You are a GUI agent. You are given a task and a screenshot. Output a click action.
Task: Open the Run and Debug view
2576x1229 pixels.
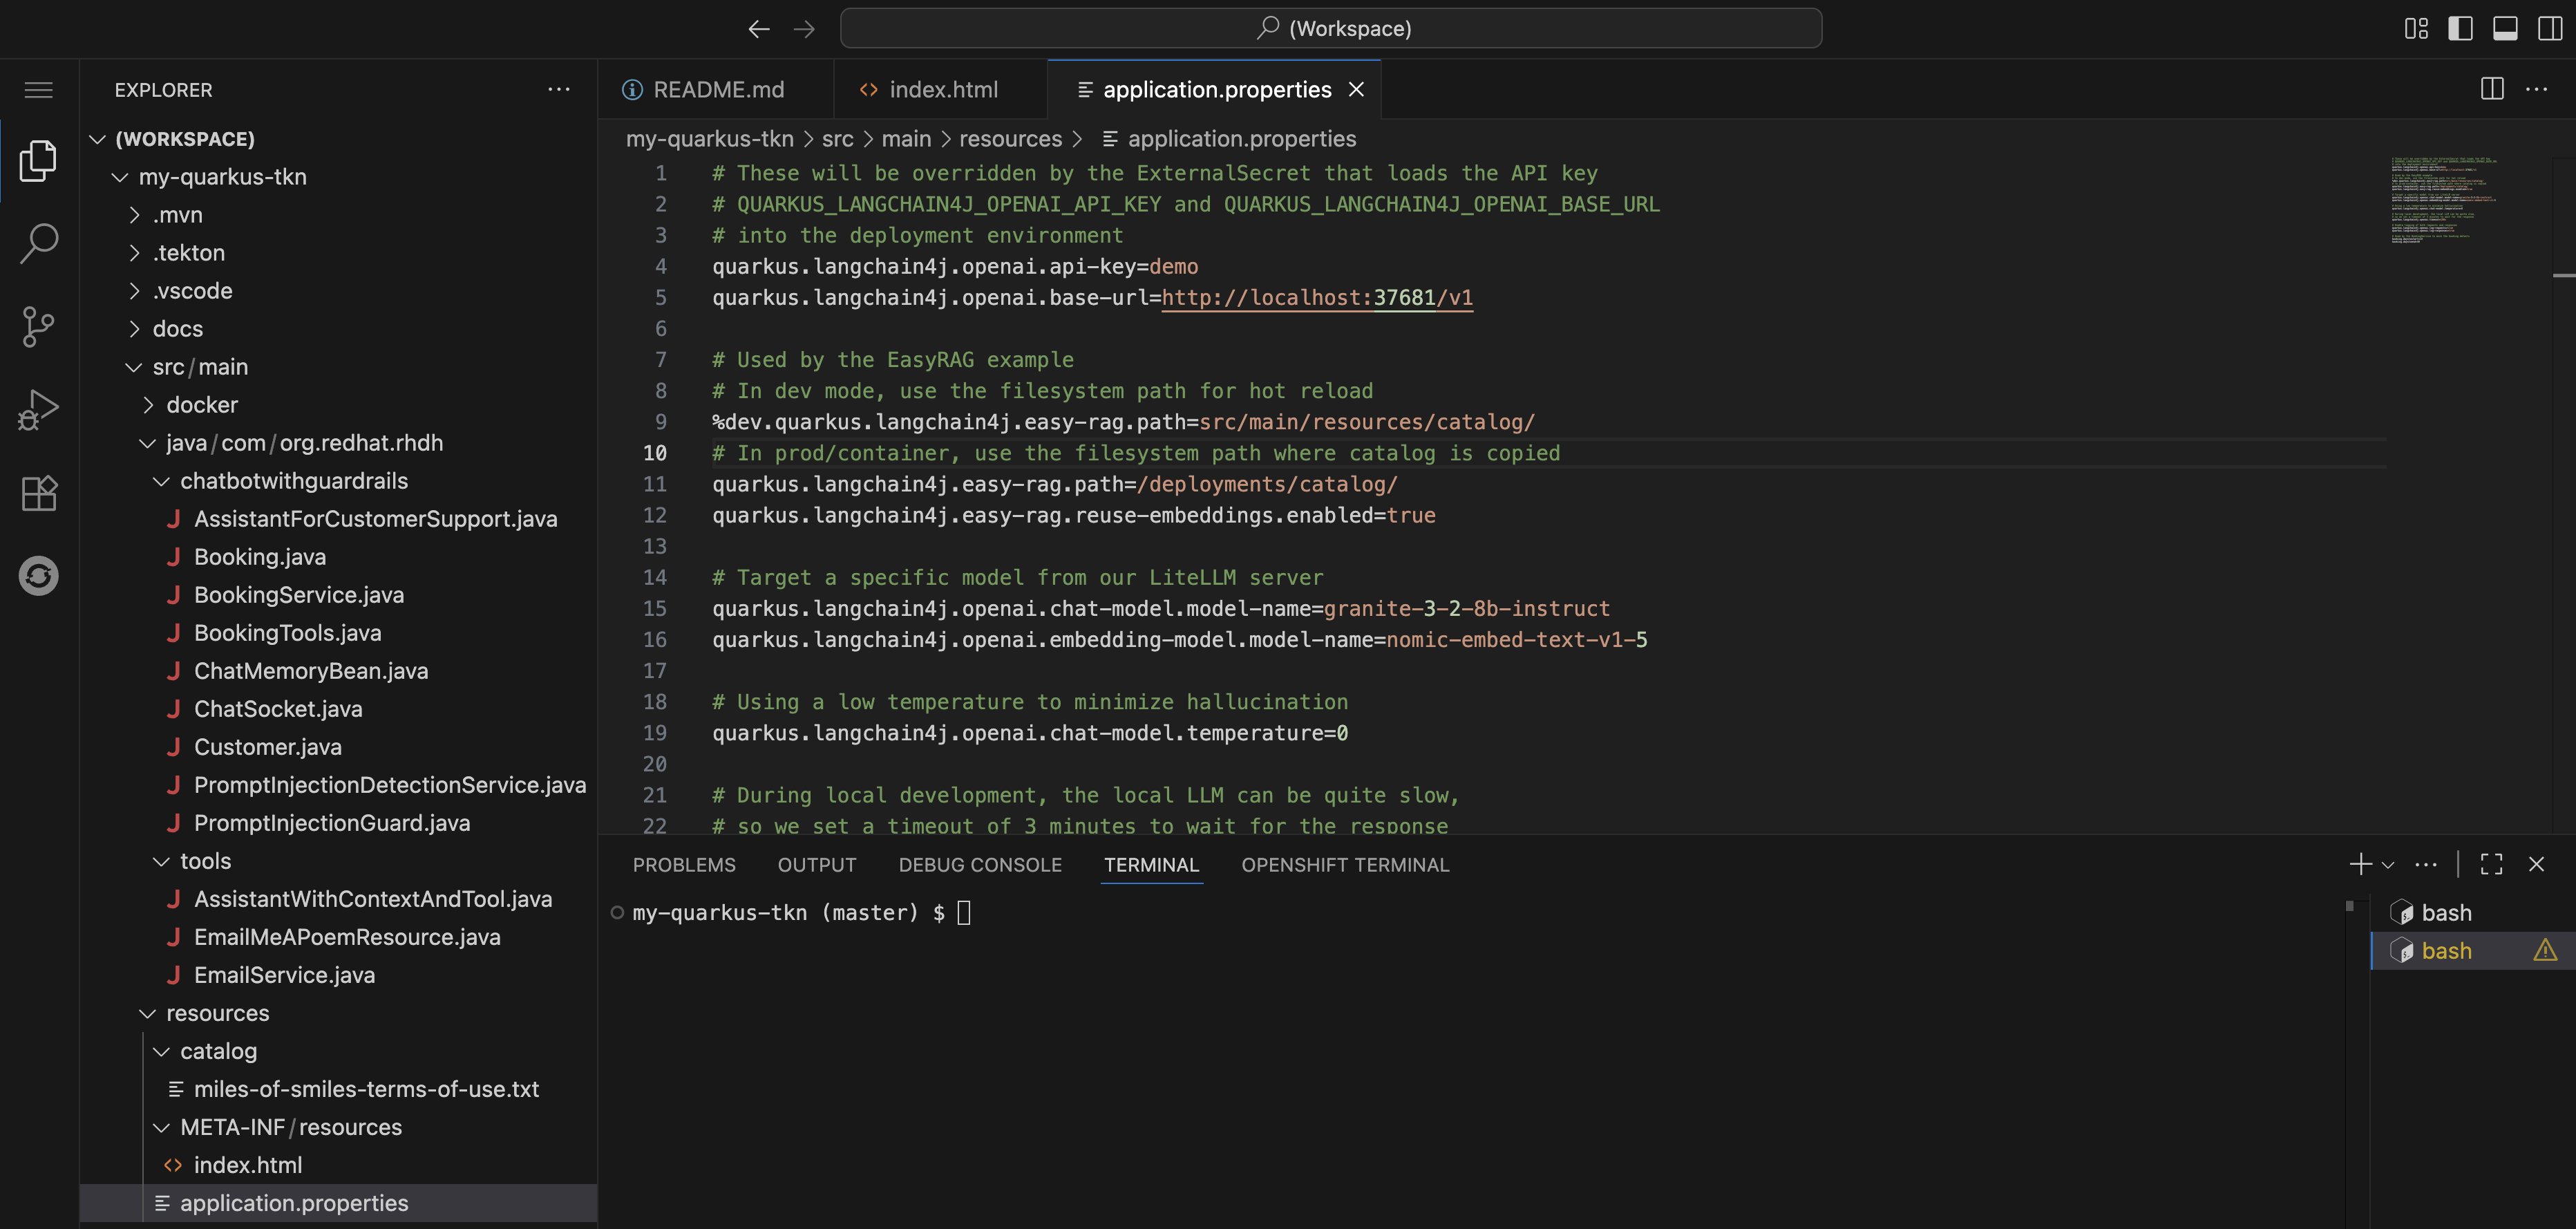(x=38, y=410)
